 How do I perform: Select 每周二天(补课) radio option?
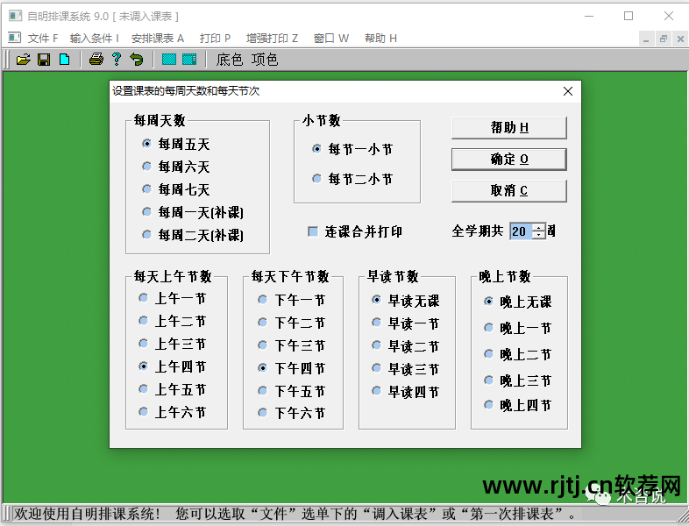(x=193, y=235)
